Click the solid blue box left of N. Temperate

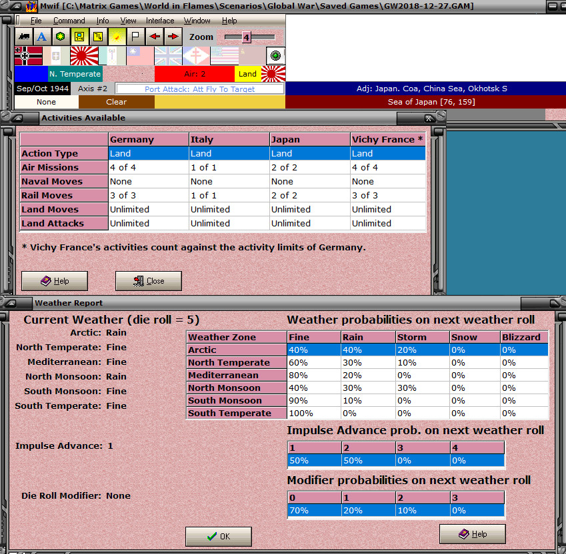[x=31, y=74]
